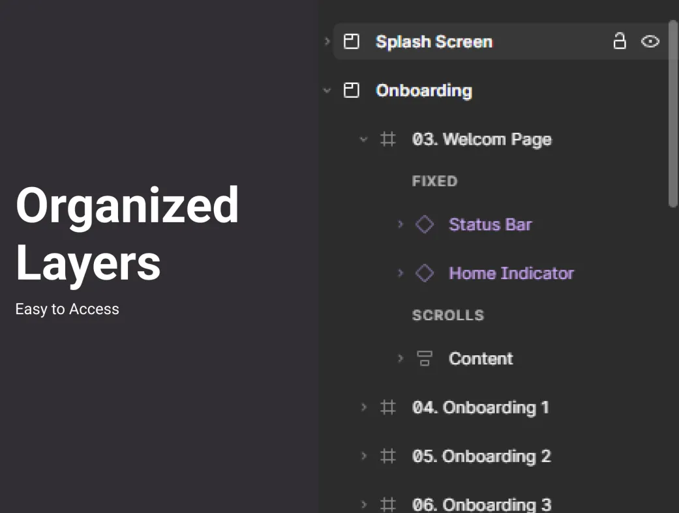Click the Splash Screen section icon
The height and width of the screenshot is (513, 679).
coord(352,42)
